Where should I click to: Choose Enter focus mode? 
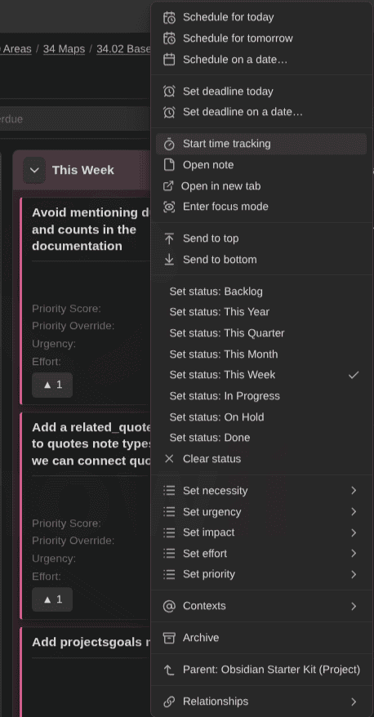point(261,207)
